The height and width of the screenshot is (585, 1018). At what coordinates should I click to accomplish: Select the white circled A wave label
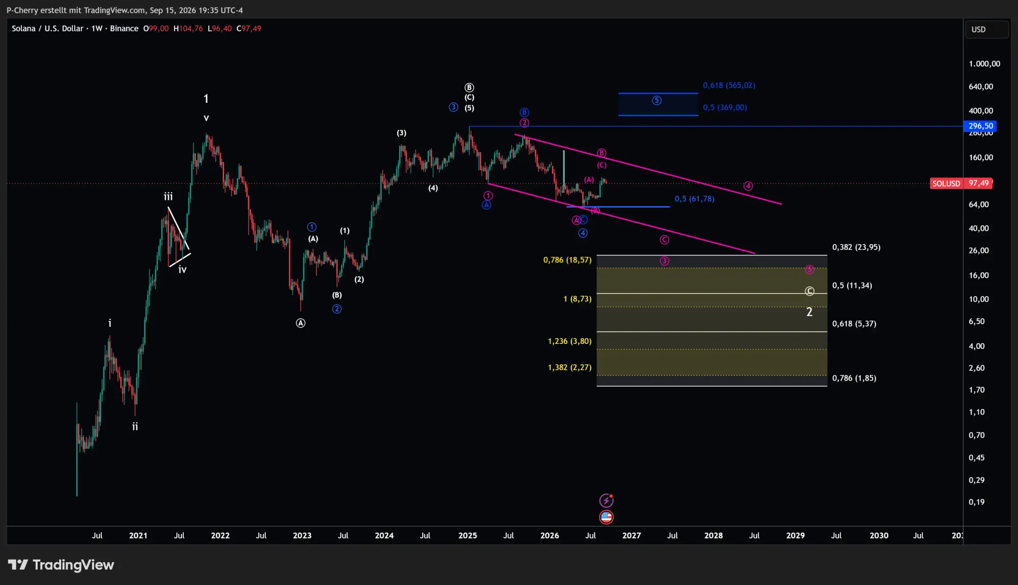[x=301, y=323]
